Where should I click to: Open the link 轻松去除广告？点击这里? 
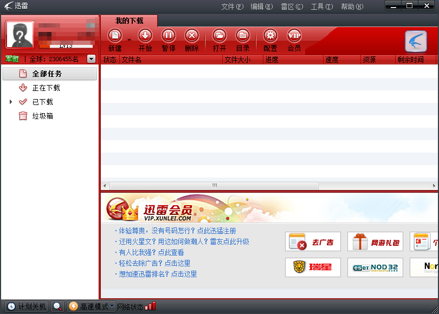point(154,263)
